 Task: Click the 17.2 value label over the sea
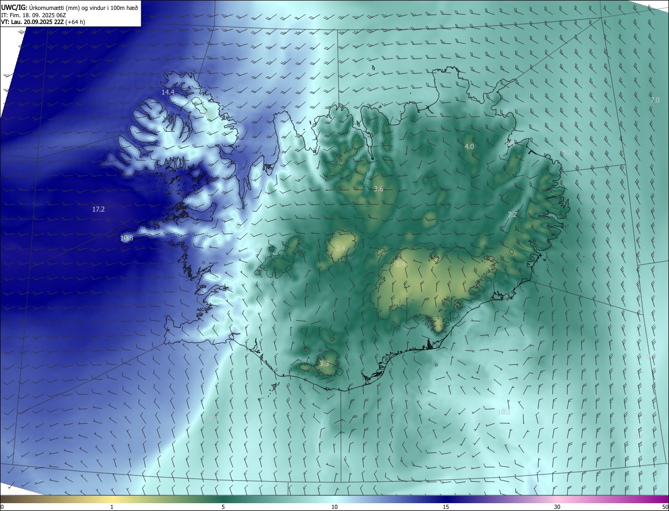(x=98, y=209)
